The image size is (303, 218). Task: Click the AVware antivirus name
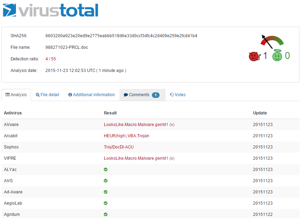[11, 125]
